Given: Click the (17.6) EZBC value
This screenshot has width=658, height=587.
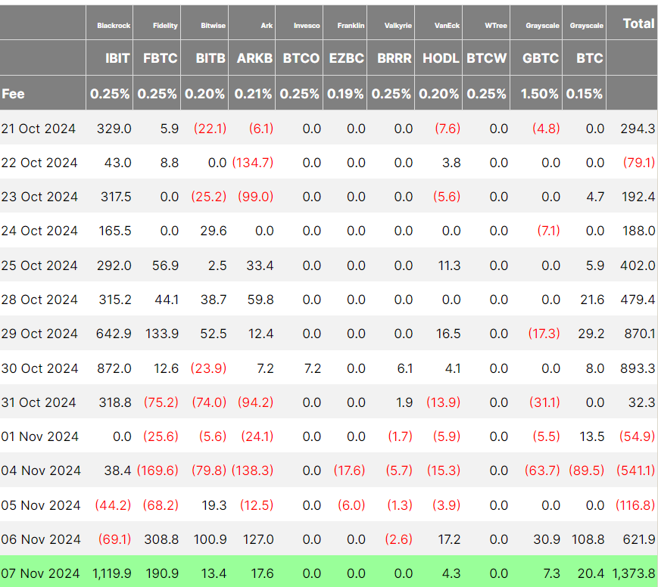Looking at the screenshot, I should 349,471.
